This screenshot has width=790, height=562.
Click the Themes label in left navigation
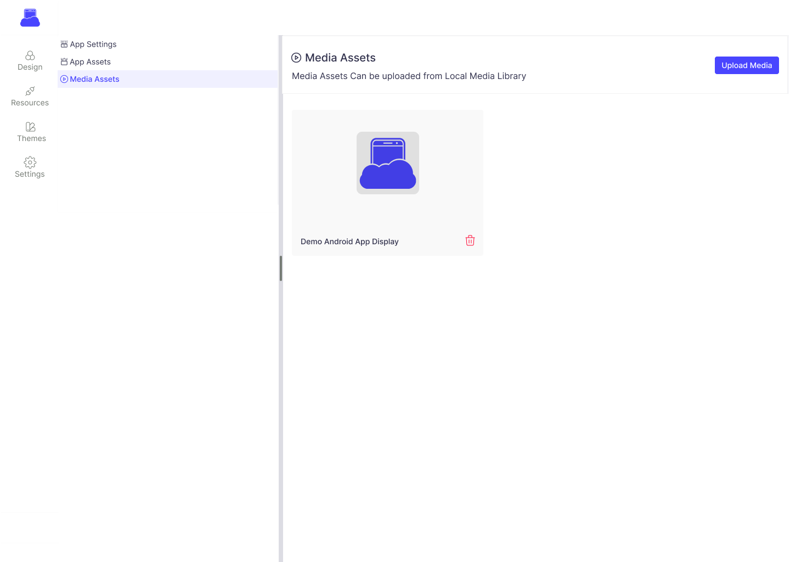coord(31,138)
